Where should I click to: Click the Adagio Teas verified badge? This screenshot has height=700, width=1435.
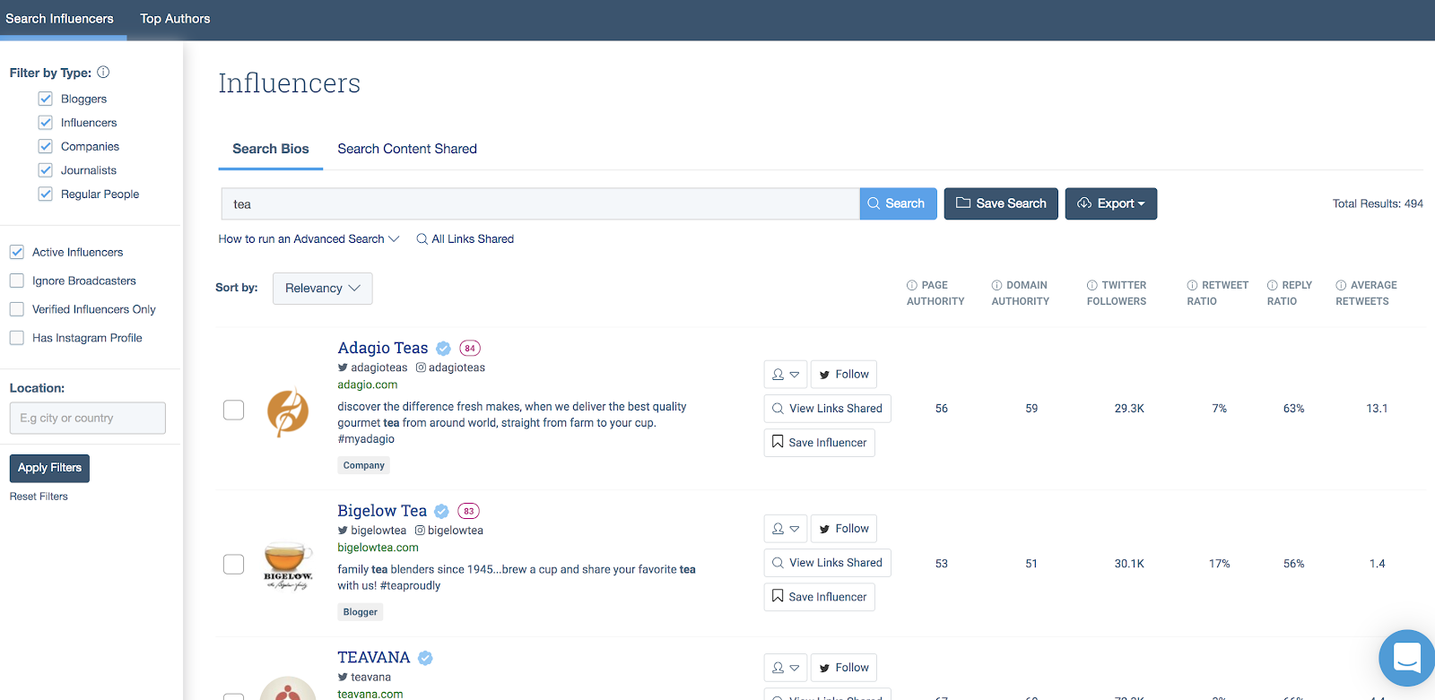[x=443, y=349]
